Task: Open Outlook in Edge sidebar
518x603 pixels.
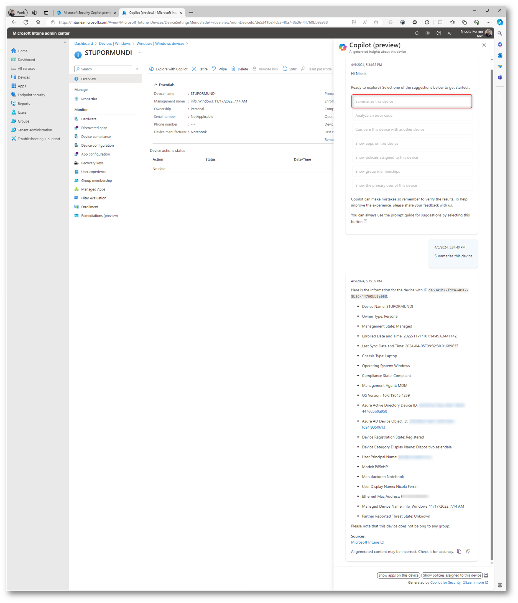Action: coord(500,55)
